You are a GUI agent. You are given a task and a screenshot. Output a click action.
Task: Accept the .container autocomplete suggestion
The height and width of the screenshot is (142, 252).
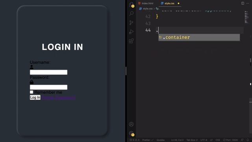click(199, 37)
